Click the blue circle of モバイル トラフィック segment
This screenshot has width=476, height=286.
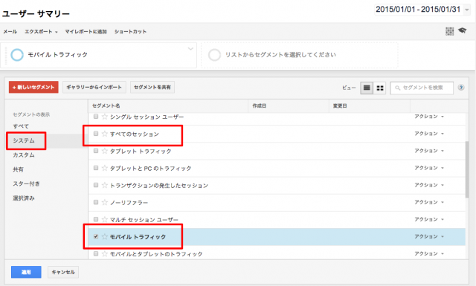click(17, 55)
